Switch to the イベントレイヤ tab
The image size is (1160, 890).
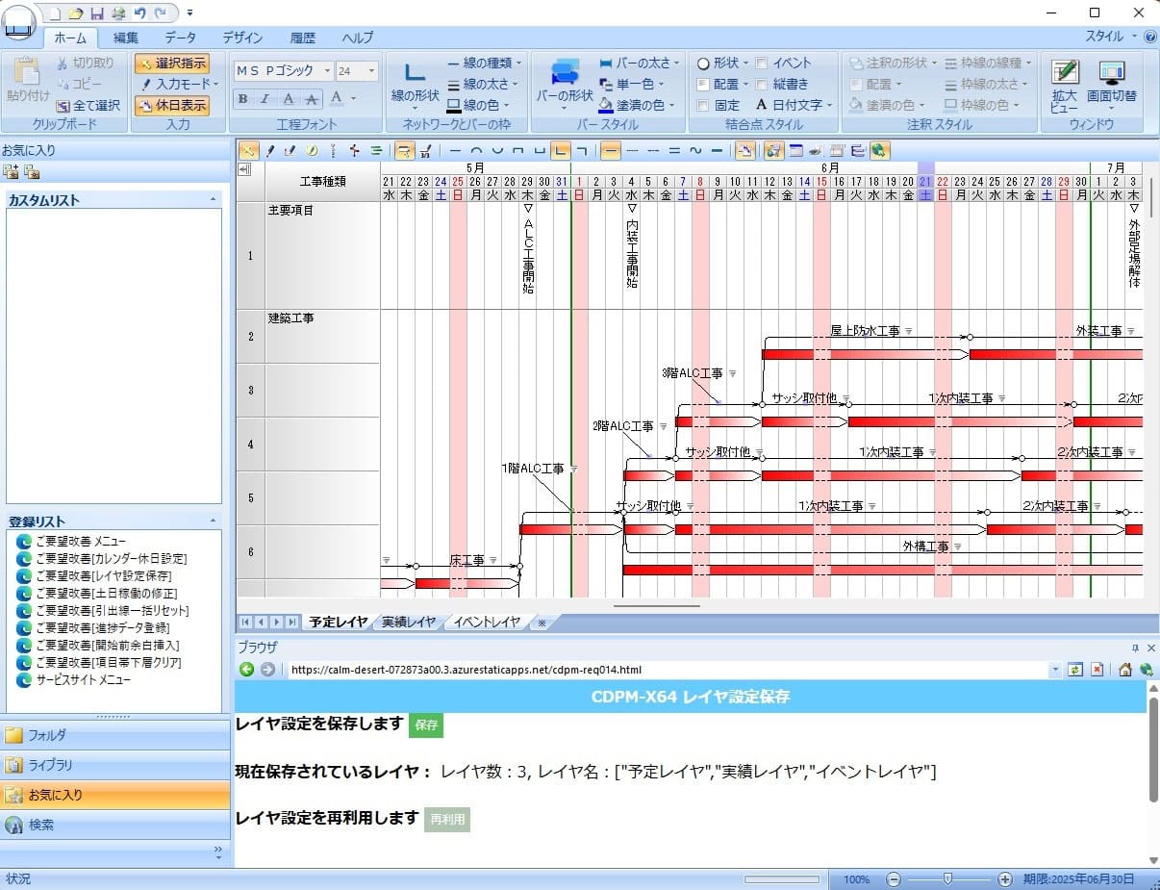[x=487, y=623]
